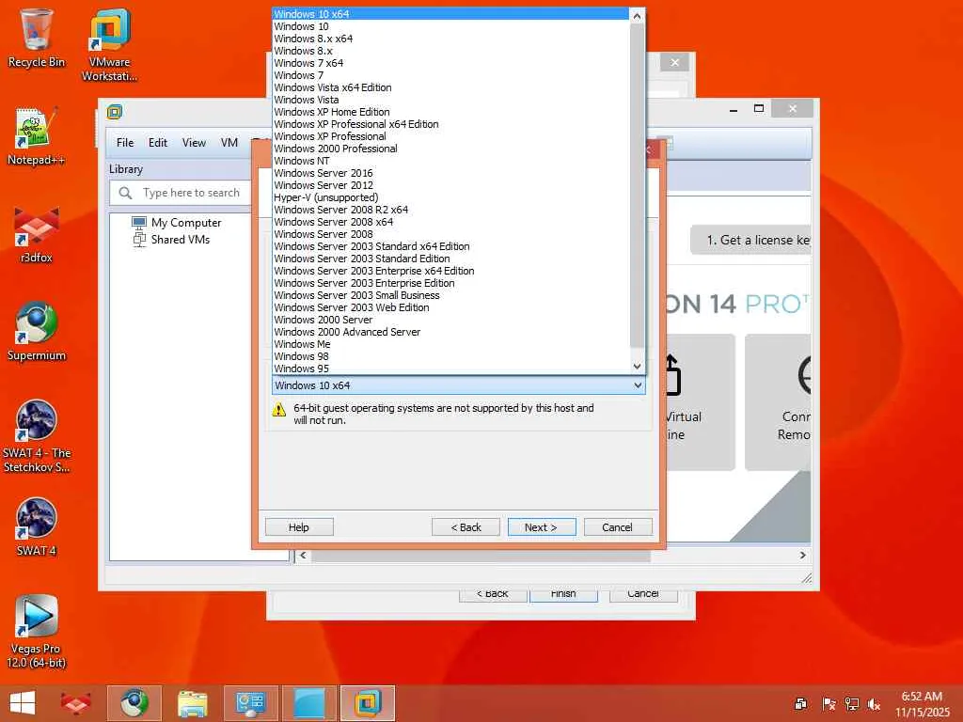Viewport: 963px width, 722px height.
Task: Open the View menu
Action: click(194, 143)
